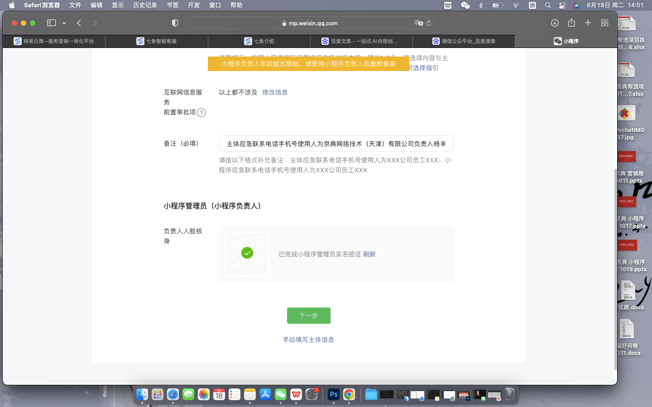
Task: Open Finder from the Dock
Action: [x=142, y=394]
